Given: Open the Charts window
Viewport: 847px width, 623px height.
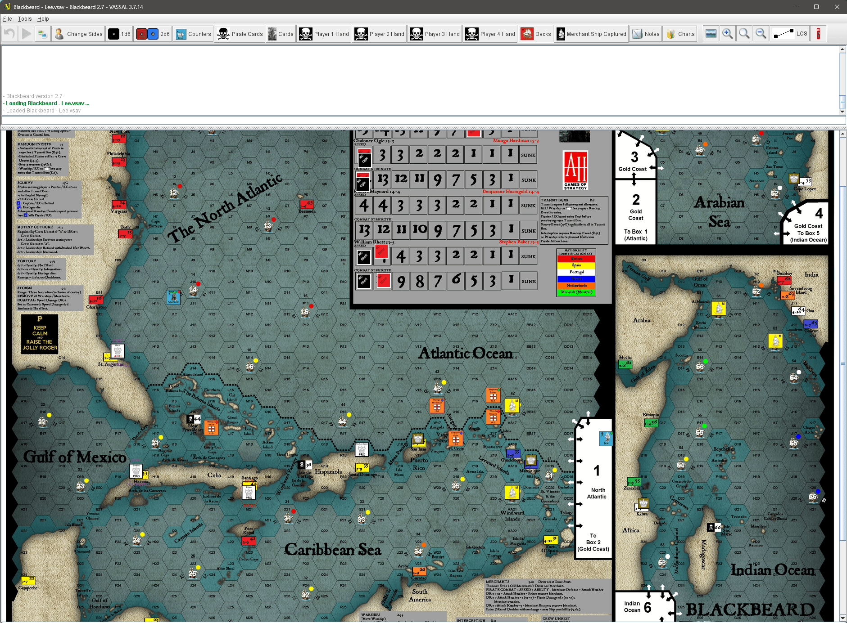Looking at the screenshot, I should tap(680, 34).
